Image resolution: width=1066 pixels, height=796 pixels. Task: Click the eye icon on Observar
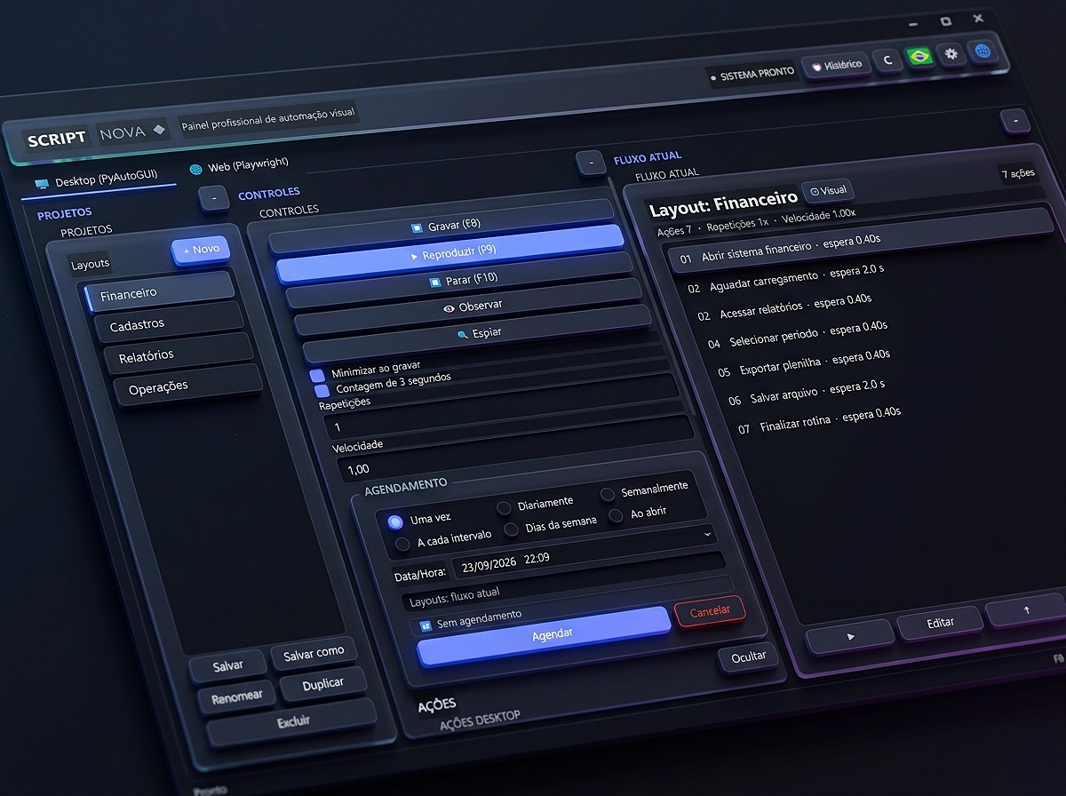coord(449,308)
